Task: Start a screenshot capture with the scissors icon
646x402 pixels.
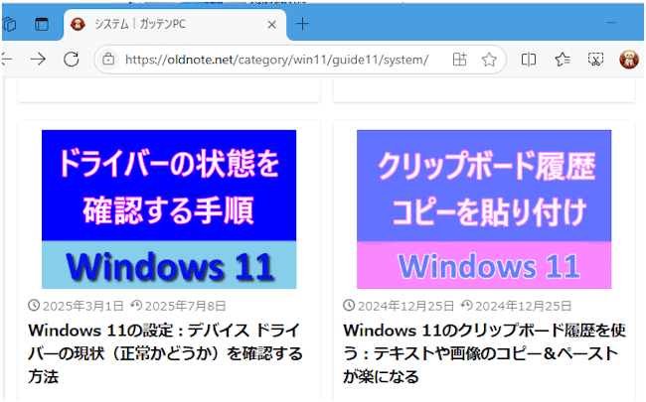Action: pyautogui.click(x=595, y=60)
